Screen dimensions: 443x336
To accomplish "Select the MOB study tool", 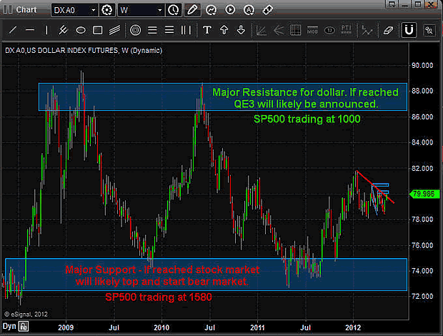I will 312,30.
